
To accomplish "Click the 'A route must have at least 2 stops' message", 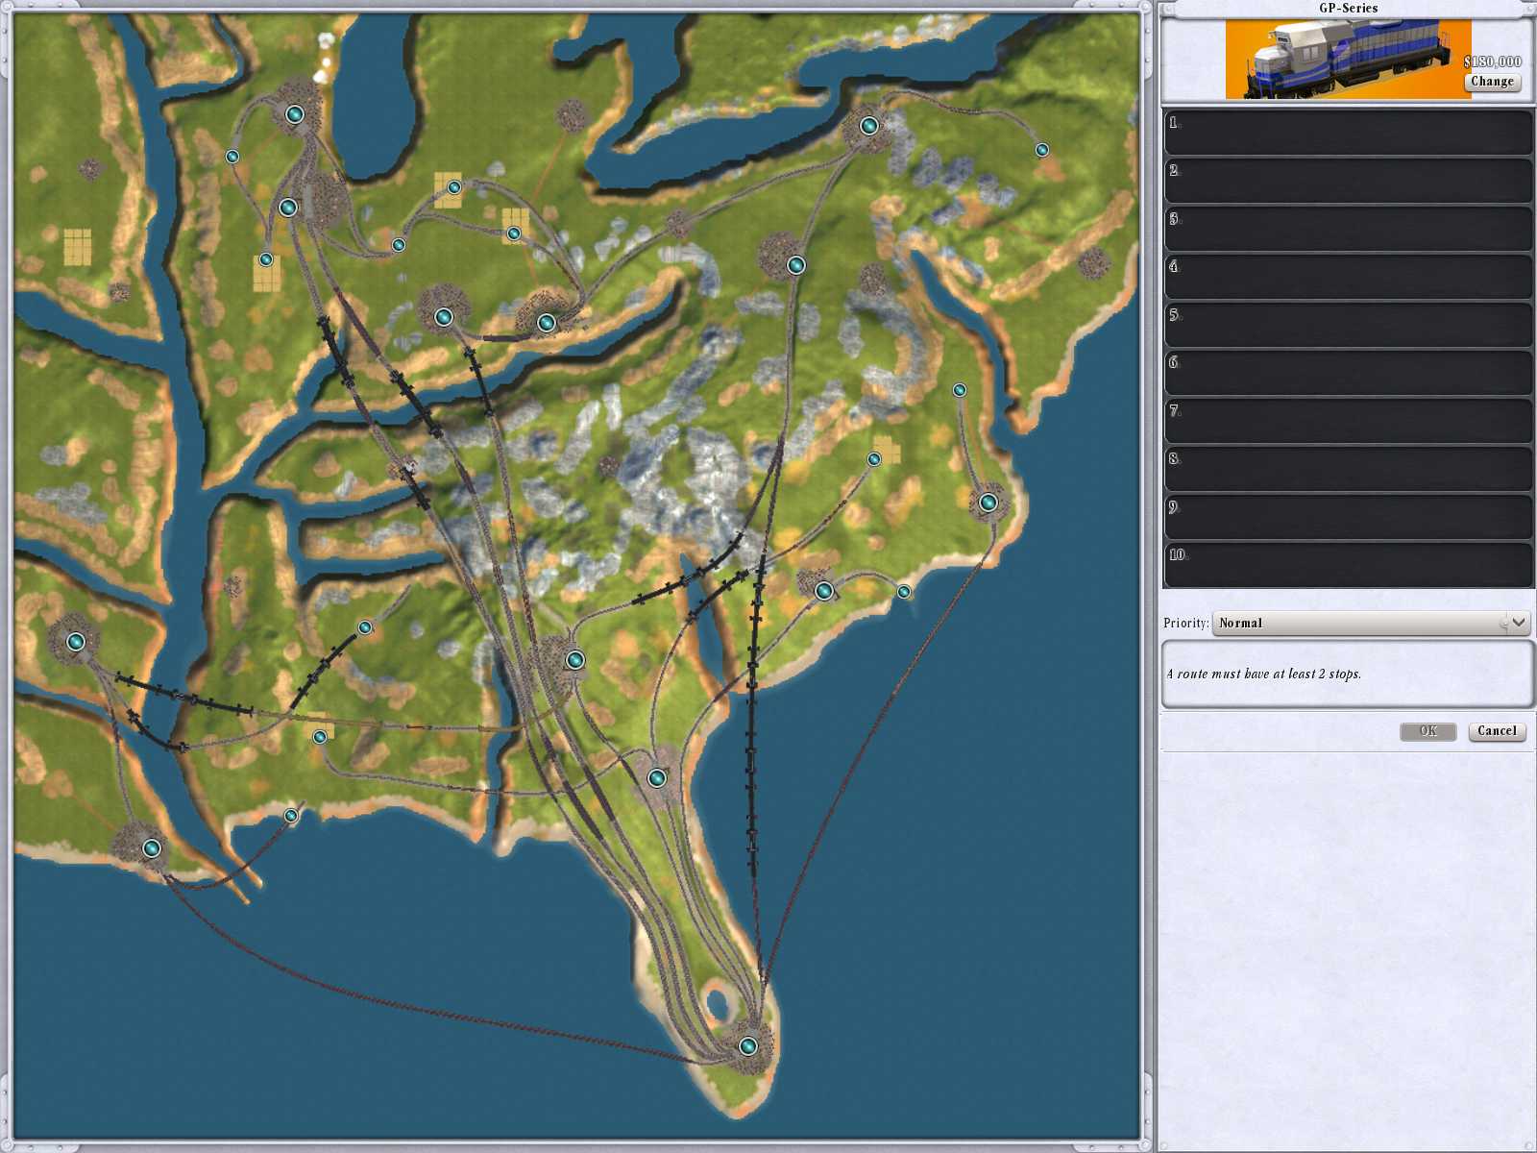I will [1263, 674].
